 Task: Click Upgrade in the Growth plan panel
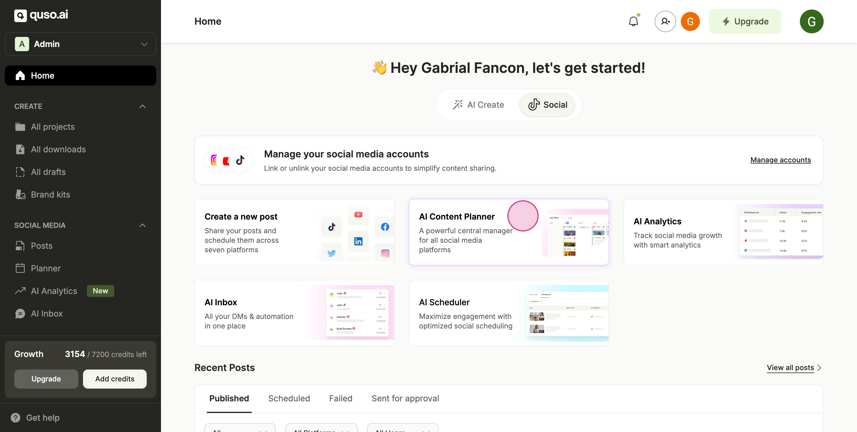pos(46,379)
